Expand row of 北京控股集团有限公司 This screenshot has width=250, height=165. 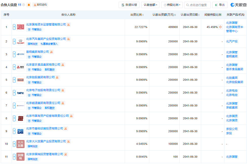(x=14, y=80)
